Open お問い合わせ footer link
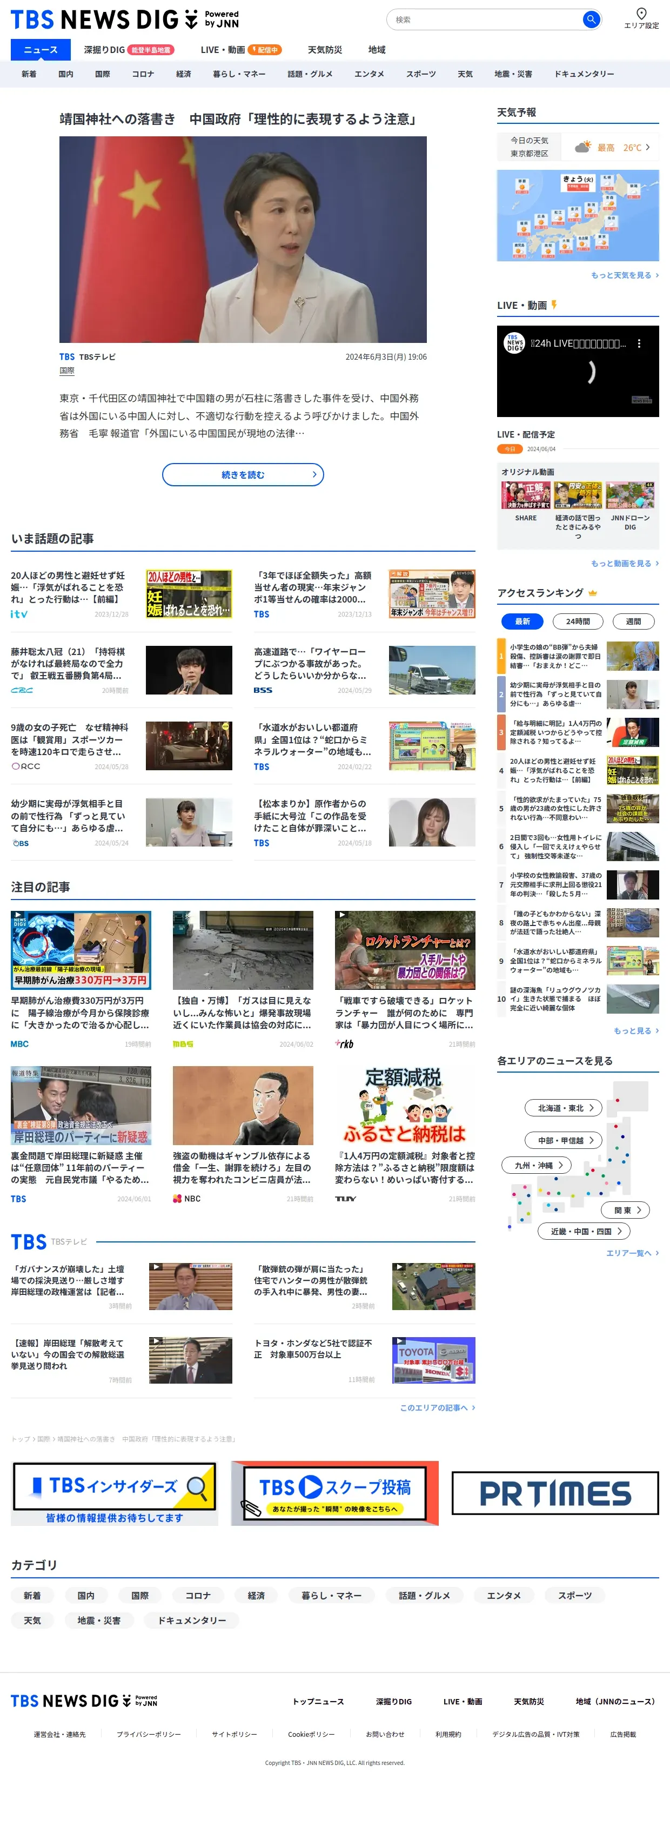This screenshot has height=1838, width=670. pos(385,1734)
